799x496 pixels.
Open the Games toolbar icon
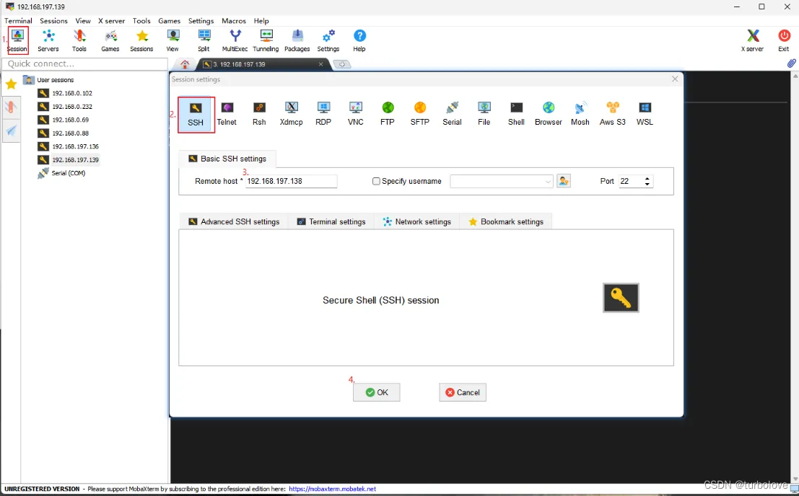coord(110,40)
